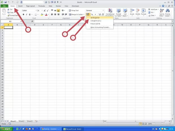The image size is (175, 131).
Task: Toggle Wrap Text
Action: (x=74, y=10)
